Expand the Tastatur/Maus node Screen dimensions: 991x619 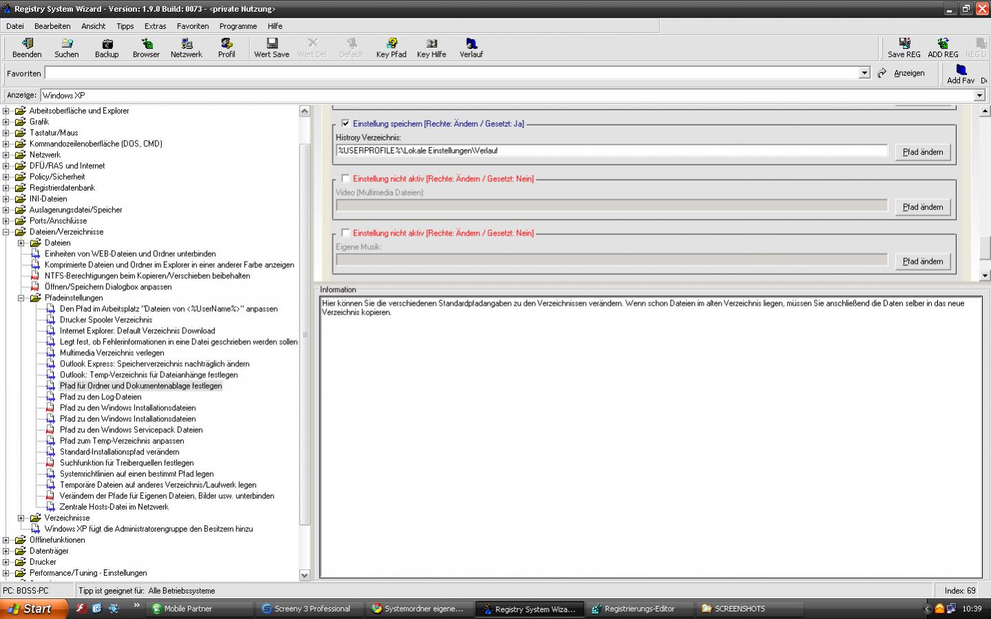coord(6,133)
